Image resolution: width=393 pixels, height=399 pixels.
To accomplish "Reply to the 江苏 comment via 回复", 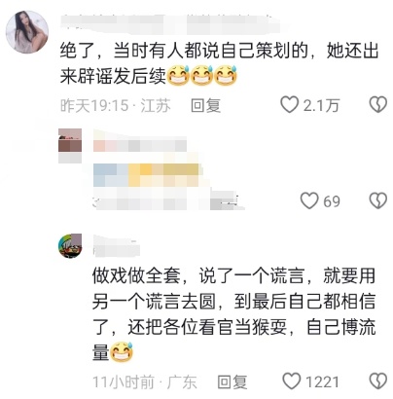I will tap(205, 105).
